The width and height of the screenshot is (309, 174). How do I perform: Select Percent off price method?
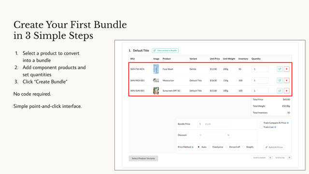coord(226,147)
